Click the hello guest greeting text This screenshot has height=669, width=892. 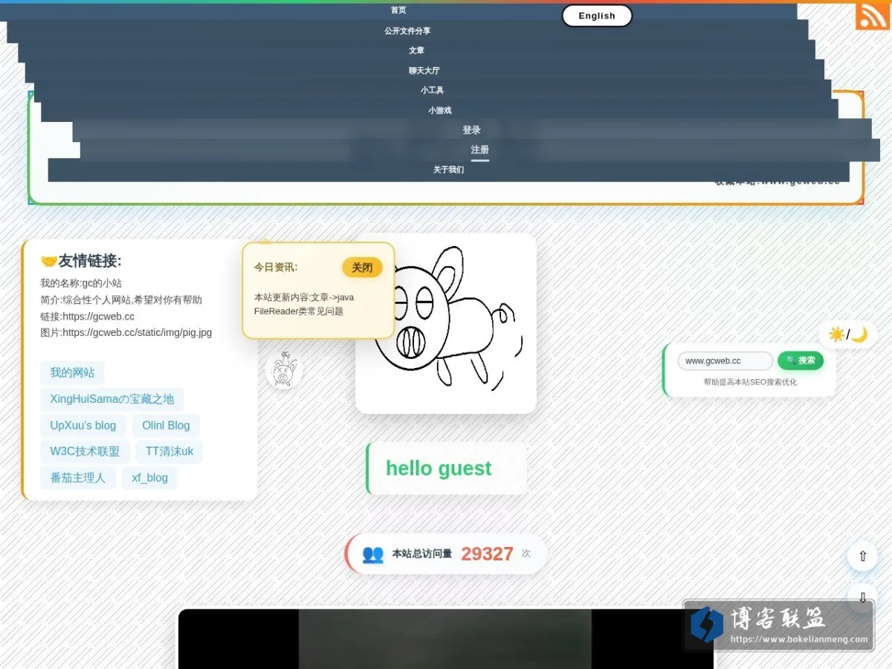click(x=439, y=469)
